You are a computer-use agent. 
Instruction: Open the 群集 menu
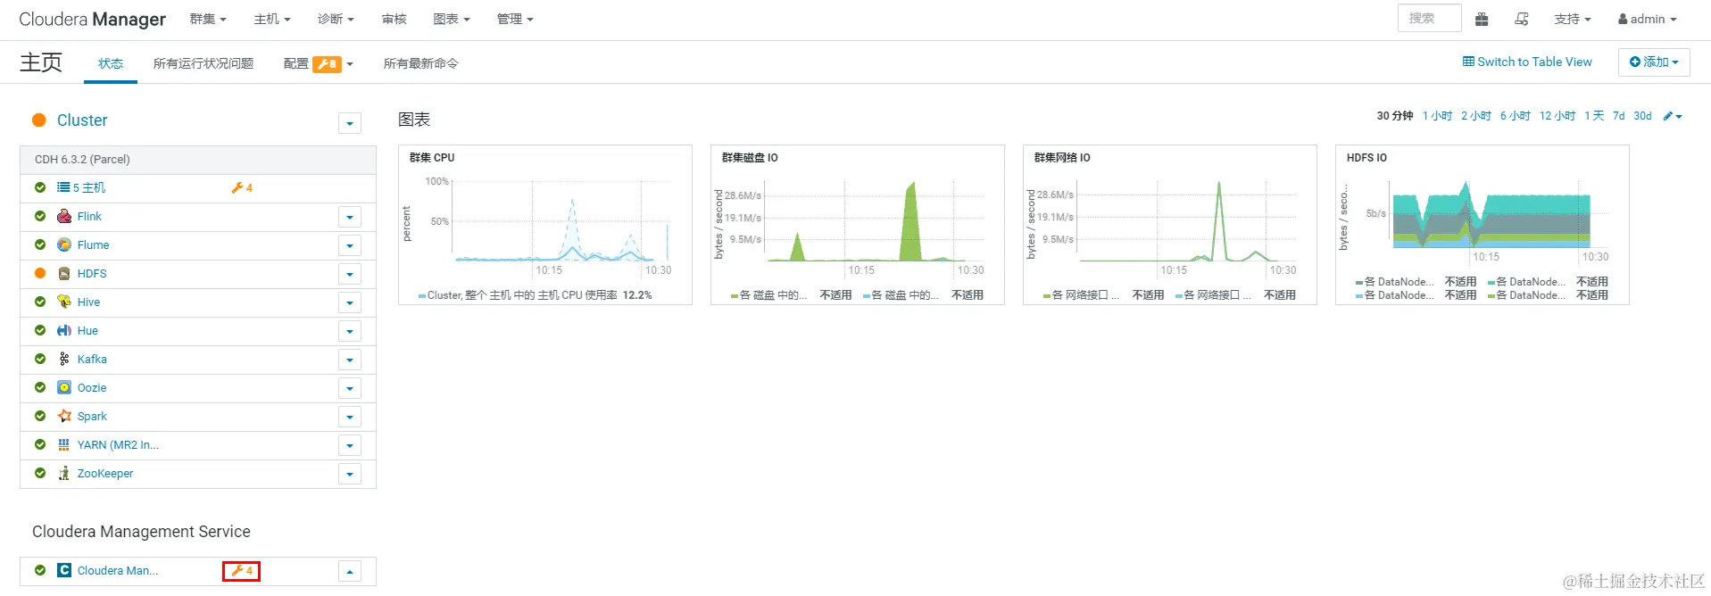point(208,19)
